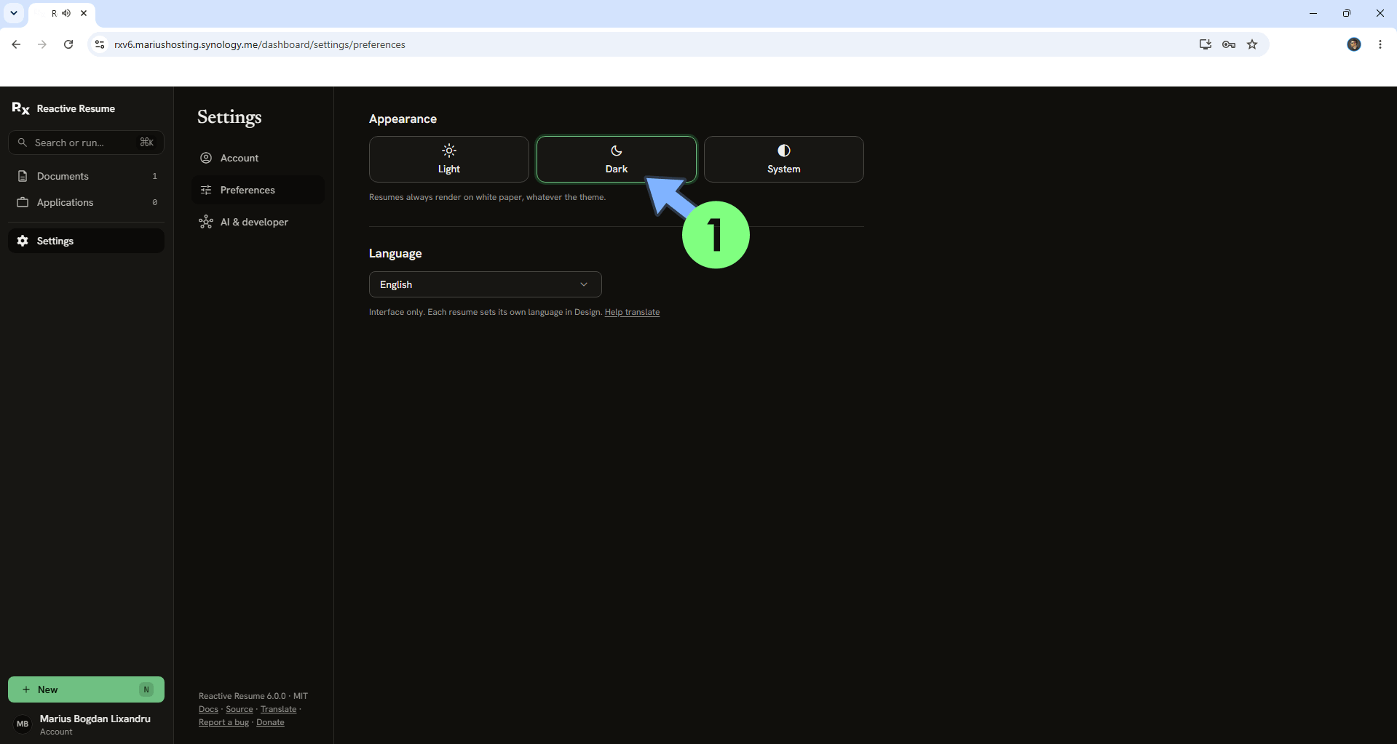Open the Documents section in sidebar
The height and width of the screenshot is (744, 1397).
(86, 176)
